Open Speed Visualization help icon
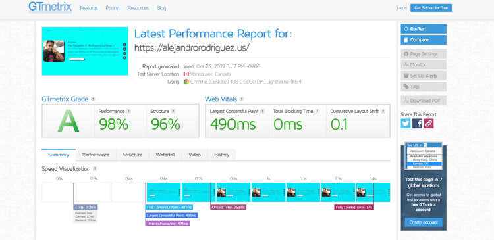Screen dimensions: 494x240 coord(95,169)
